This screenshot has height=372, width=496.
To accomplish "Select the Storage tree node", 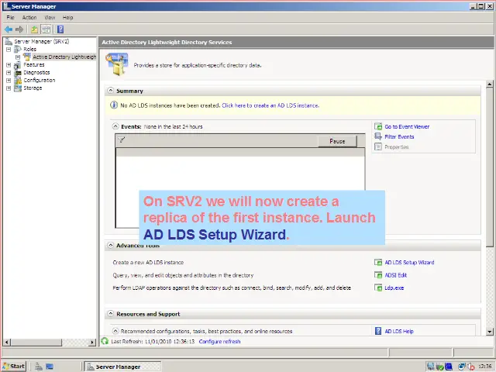I will (33, 88).
